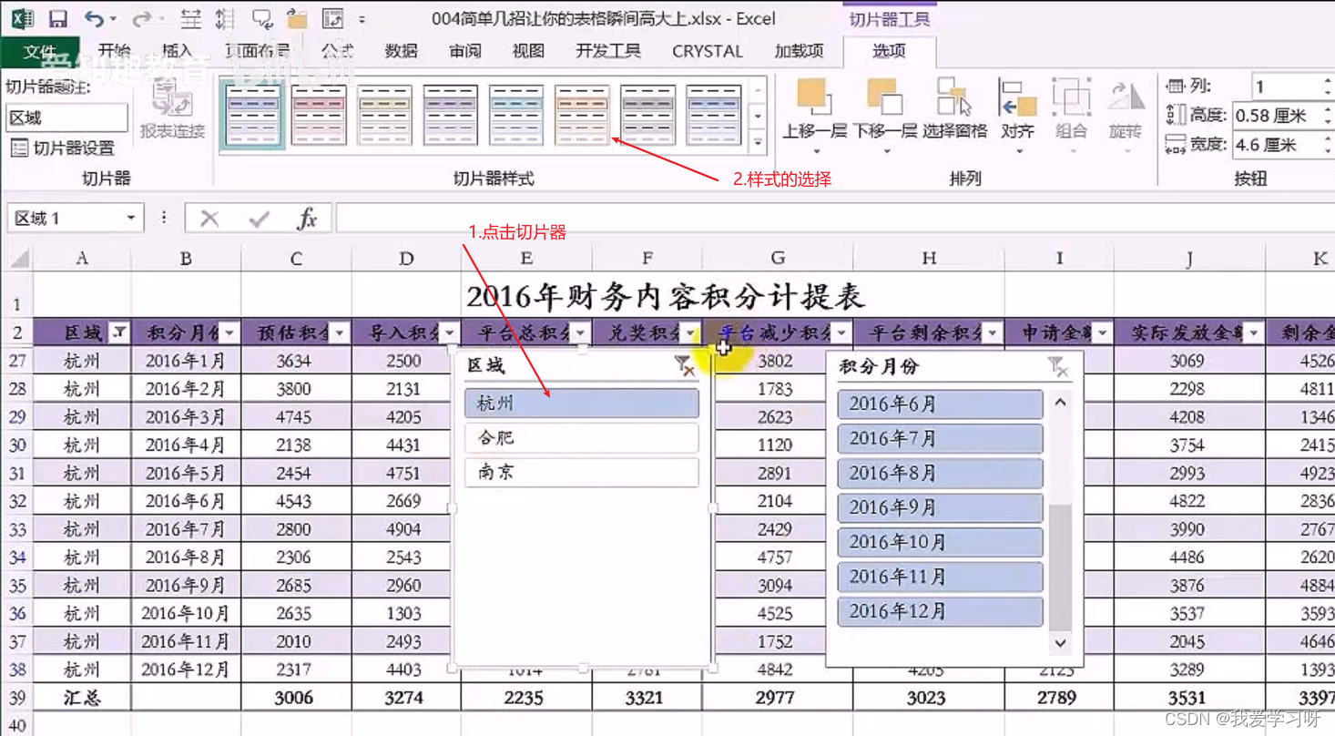Click the 切片器题注 caption input field
This screenshot has height=736, width=1335.
coord(66,118)
